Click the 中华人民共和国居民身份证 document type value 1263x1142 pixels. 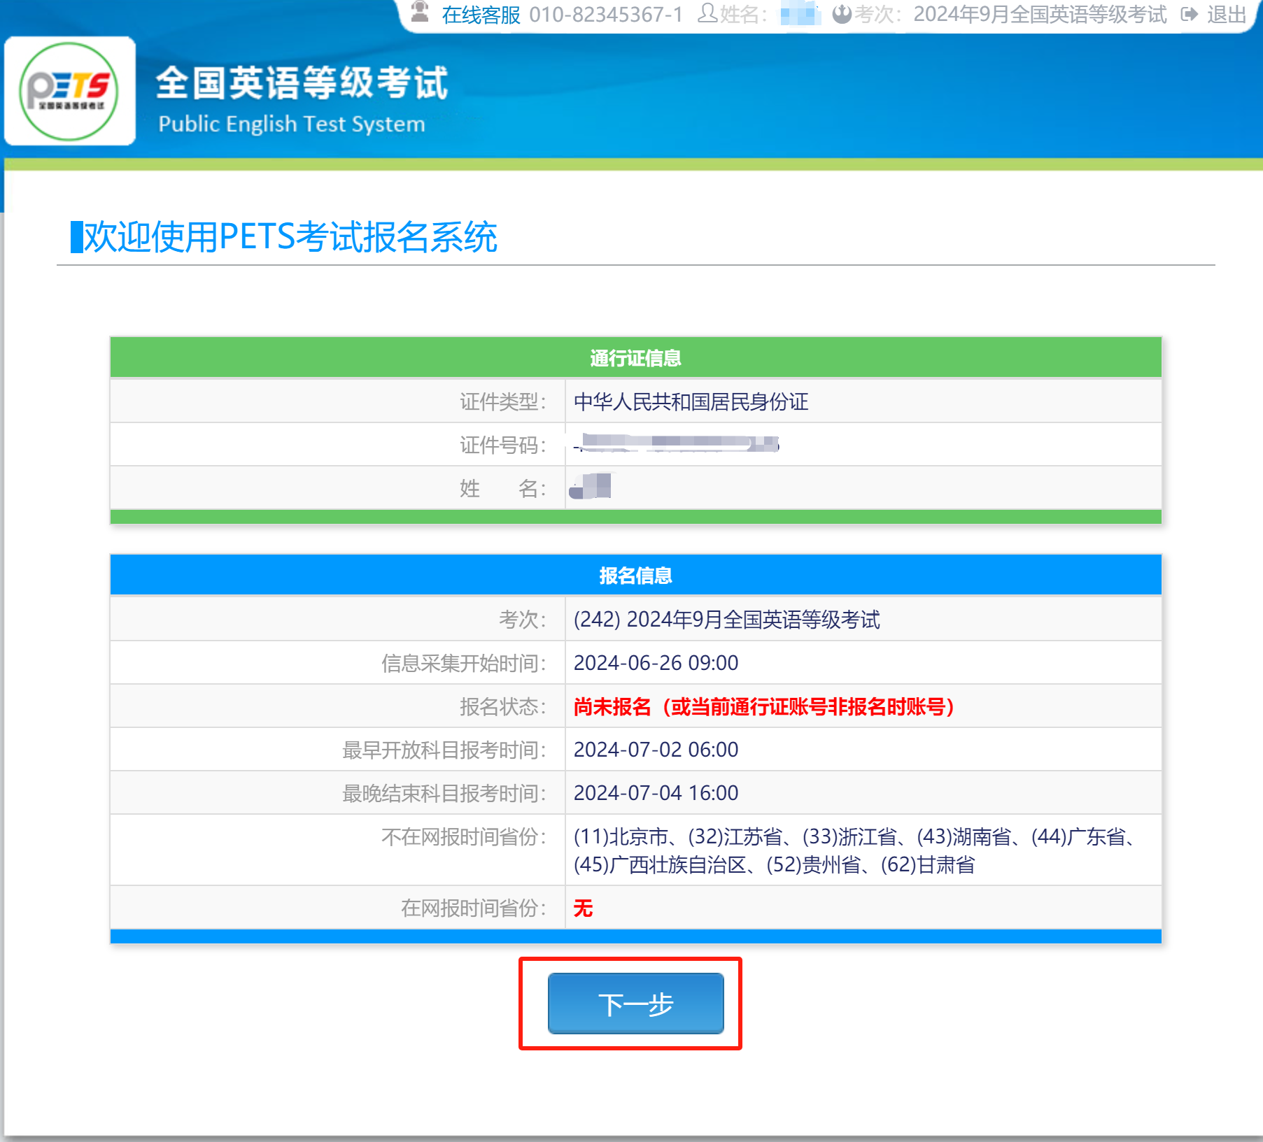(x=691, y=401)
